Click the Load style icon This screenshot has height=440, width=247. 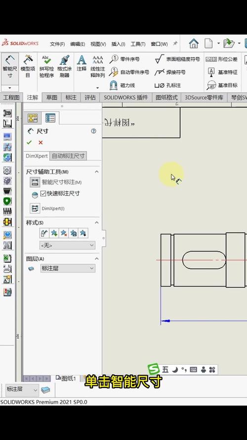click(83, 233)
